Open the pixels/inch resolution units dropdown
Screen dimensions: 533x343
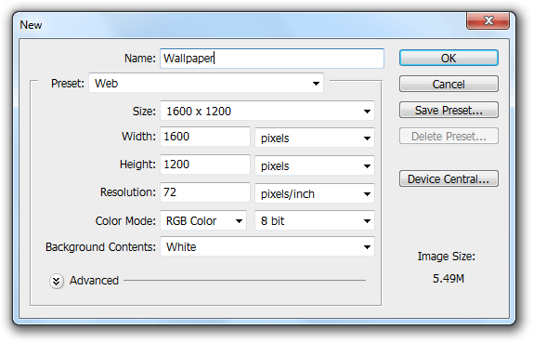(x=315, y=193)
